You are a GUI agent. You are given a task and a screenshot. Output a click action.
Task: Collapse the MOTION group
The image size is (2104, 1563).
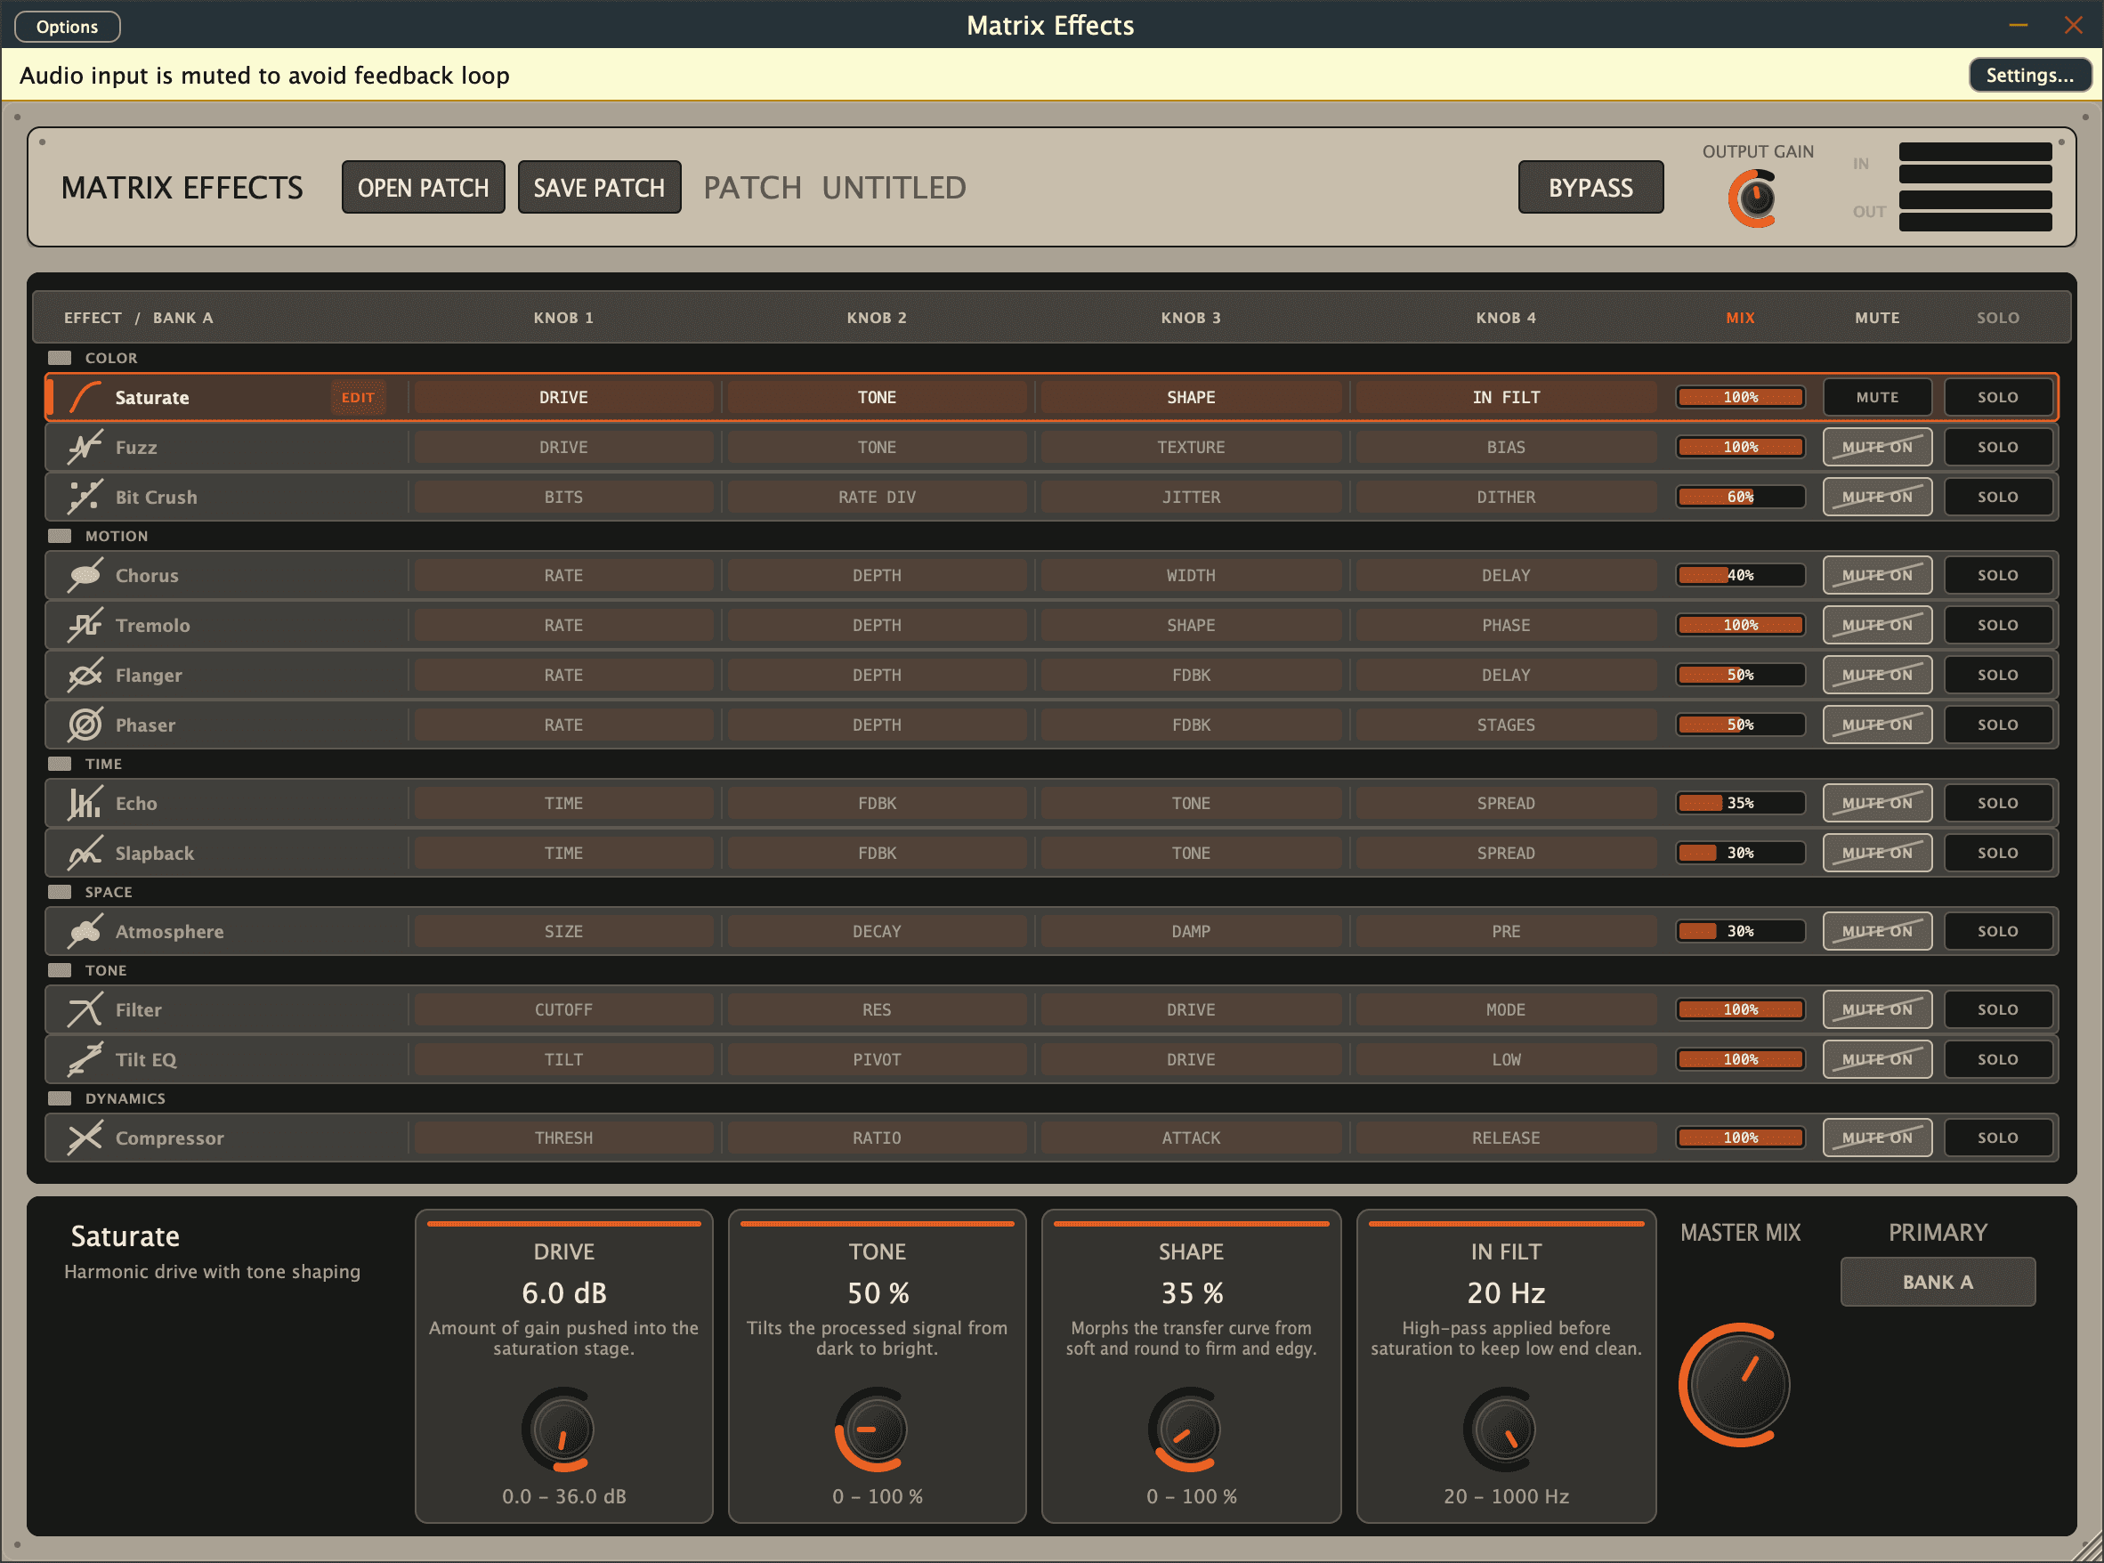click(x=60, y=536)
